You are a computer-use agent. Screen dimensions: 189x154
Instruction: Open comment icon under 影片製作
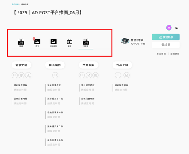coord(55,75)
